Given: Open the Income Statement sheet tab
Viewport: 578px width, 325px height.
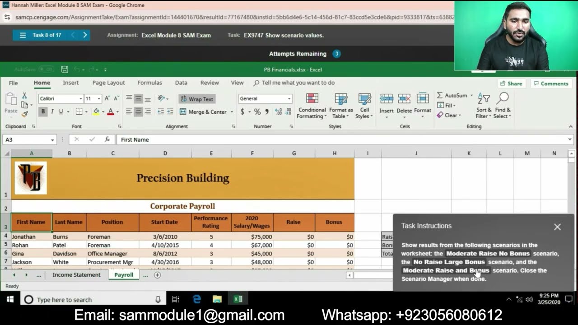Looking at the screenshot, I should tap(76, 275).
